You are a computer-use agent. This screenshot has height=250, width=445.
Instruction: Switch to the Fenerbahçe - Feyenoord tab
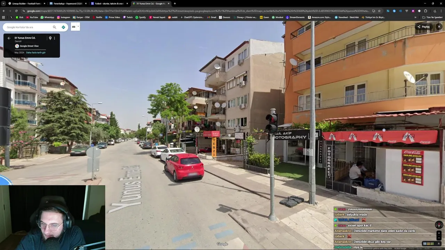pos(68,3)
